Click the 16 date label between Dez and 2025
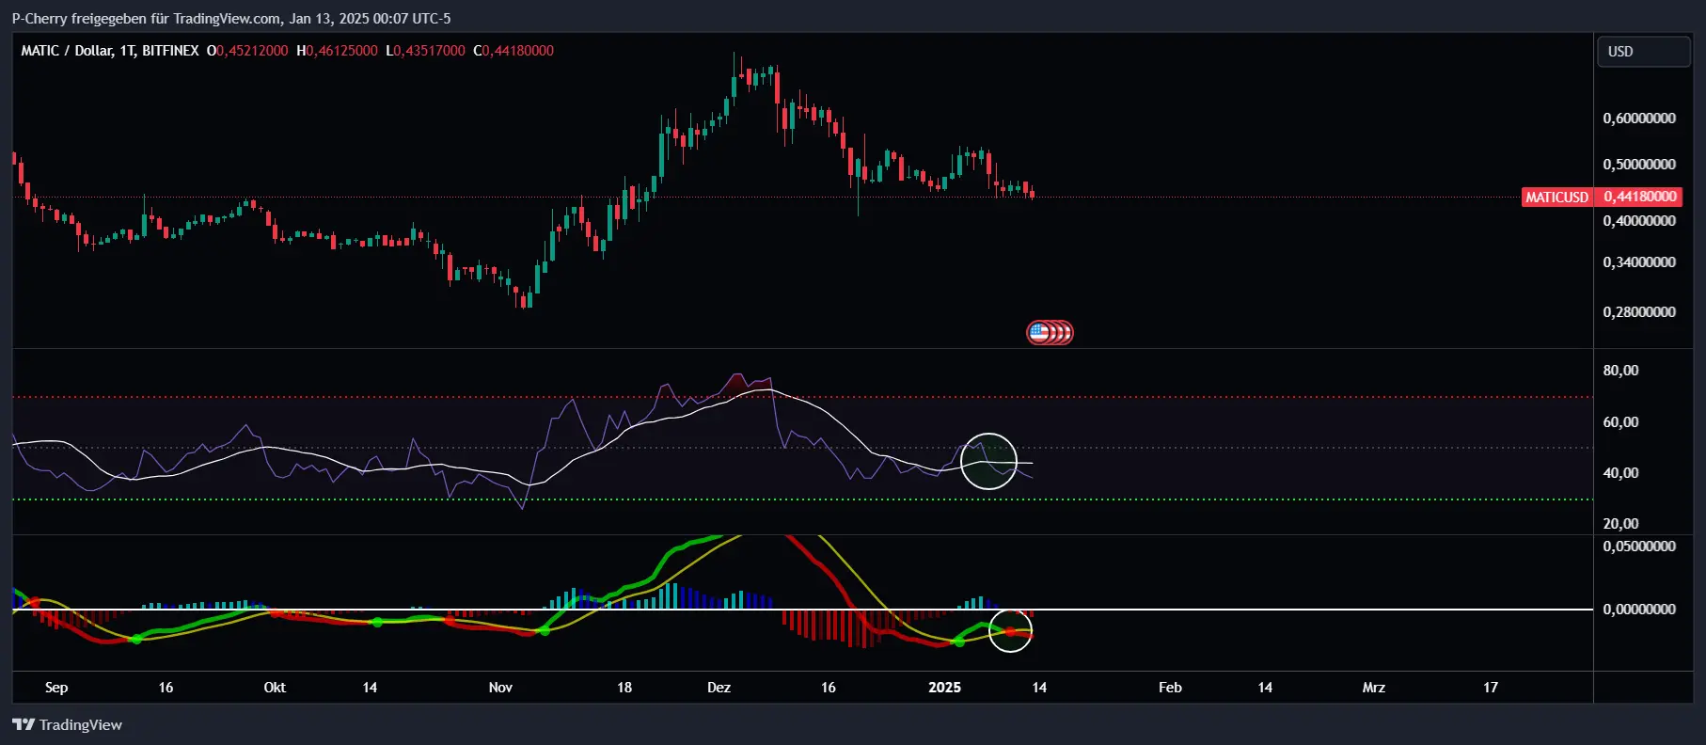The image size is (1706, 745). (x=829, y=688)
